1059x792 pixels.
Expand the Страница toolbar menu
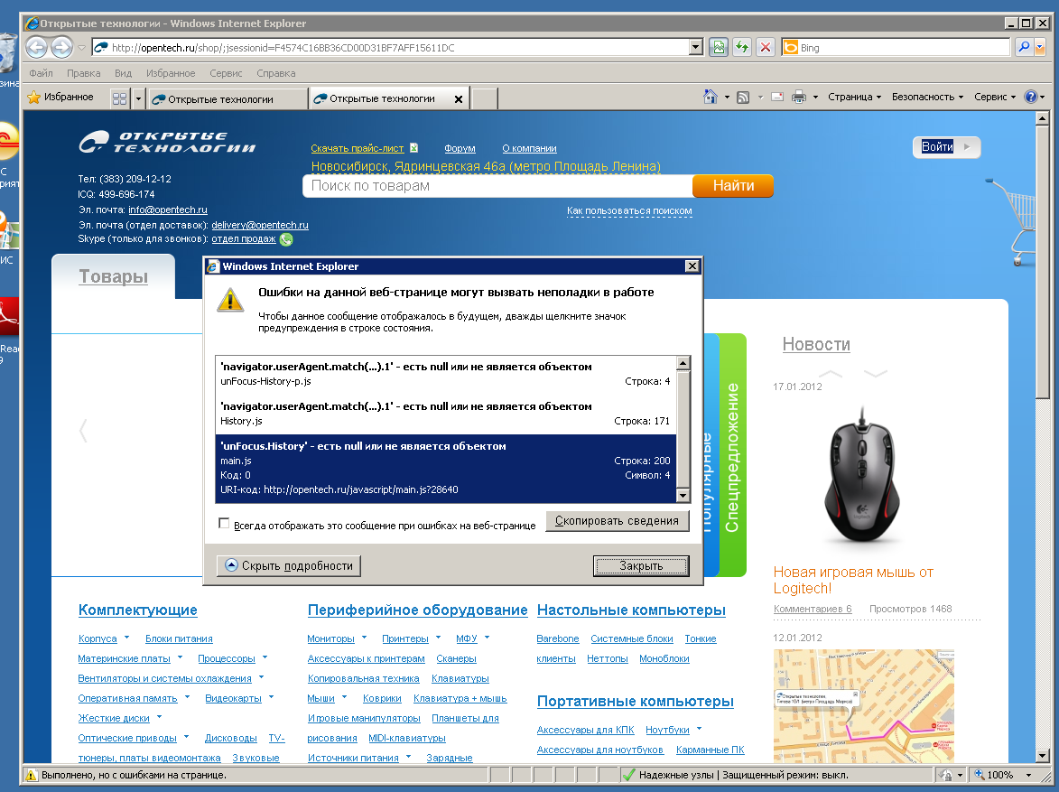(854, 97)
